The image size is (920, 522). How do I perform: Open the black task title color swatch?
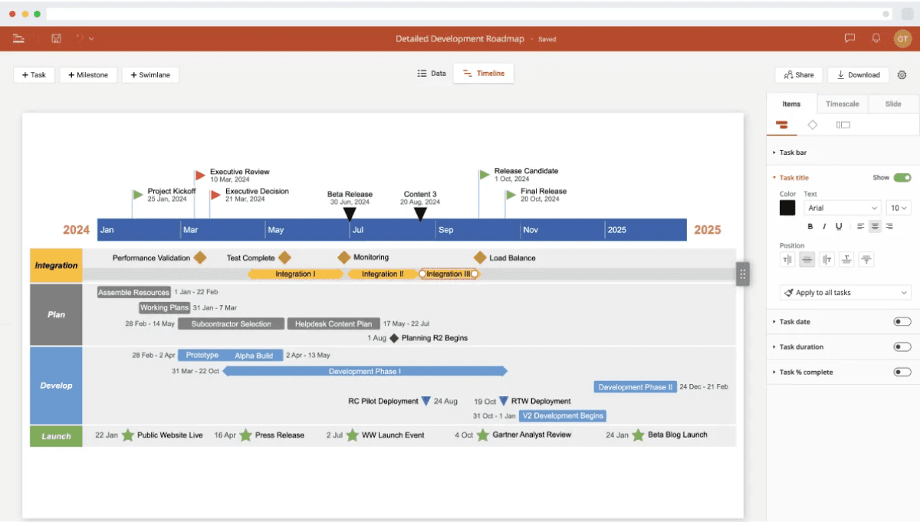(787, 207)
